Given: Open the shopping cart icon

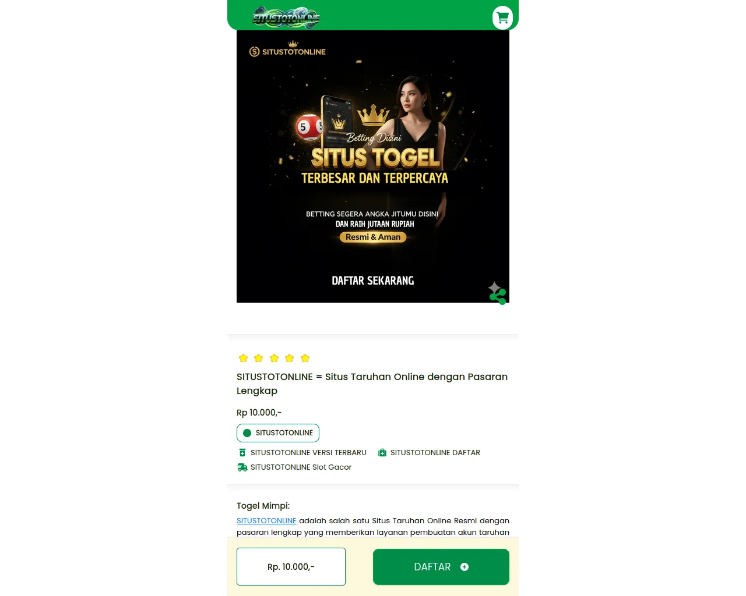Looking at the screenshot, I should click(502, 17).
